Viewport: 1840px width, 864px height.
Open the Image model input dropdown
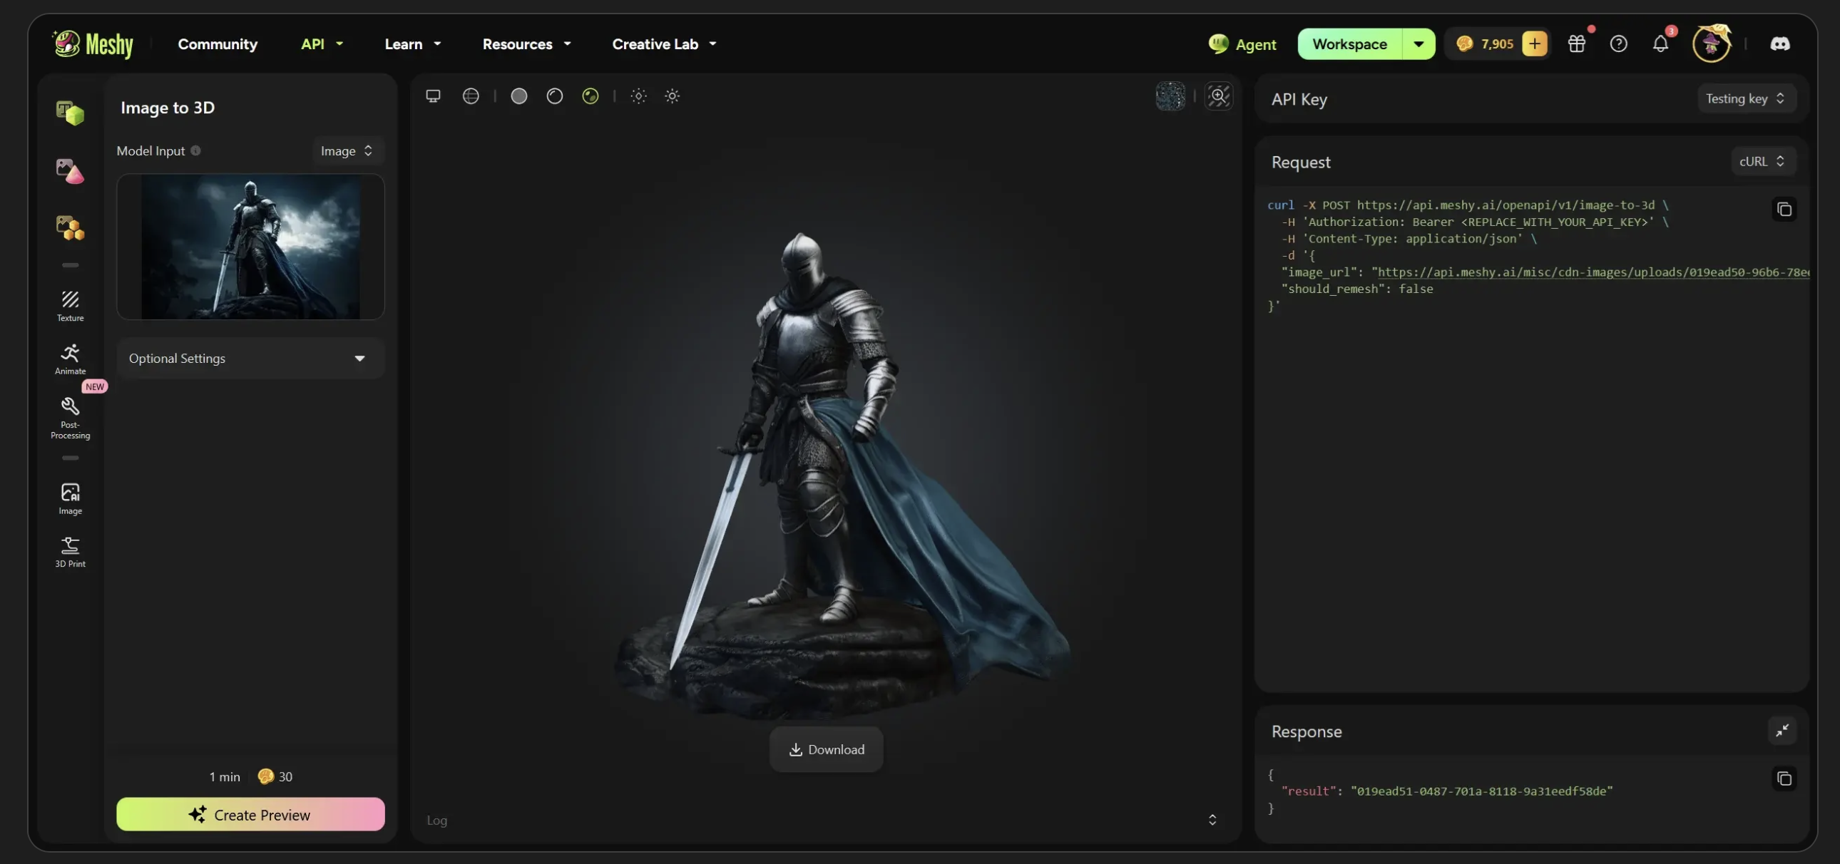pos(347,150)
